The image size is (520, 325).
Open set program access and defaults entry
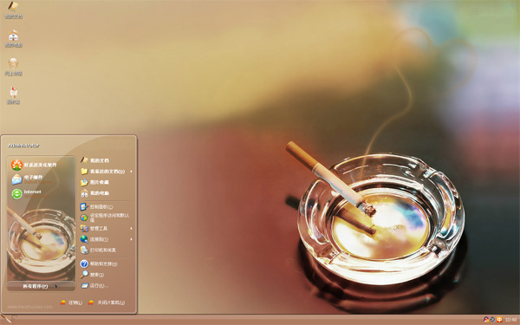coord(105,218)
